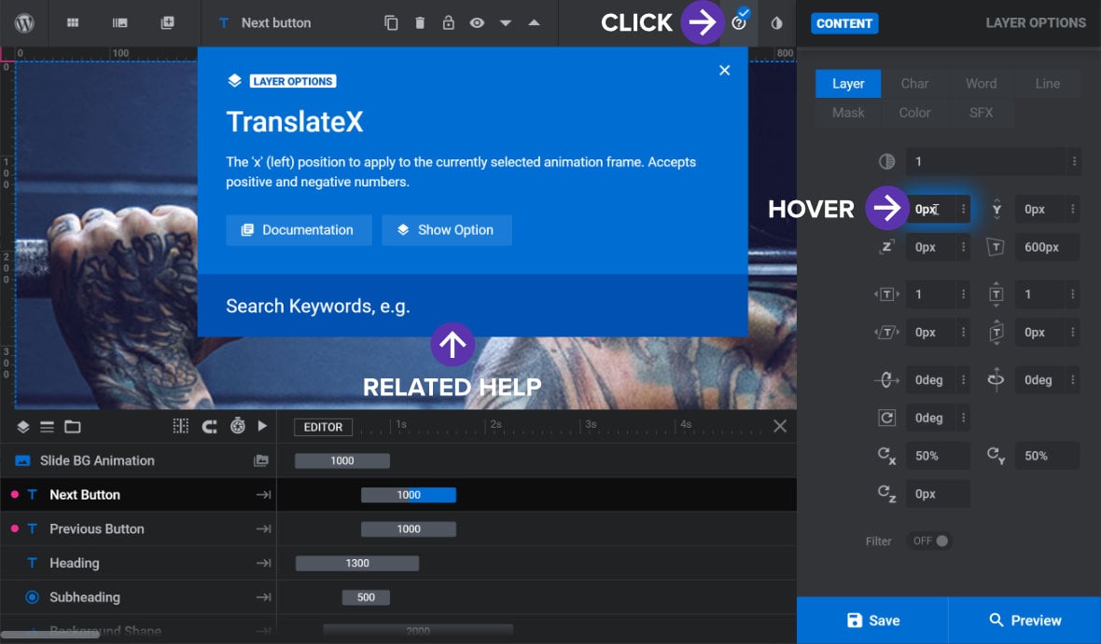The width and height of the screenshot is (1101, 644).
Task: Switch to the Char tab
Action: point(914,84)
